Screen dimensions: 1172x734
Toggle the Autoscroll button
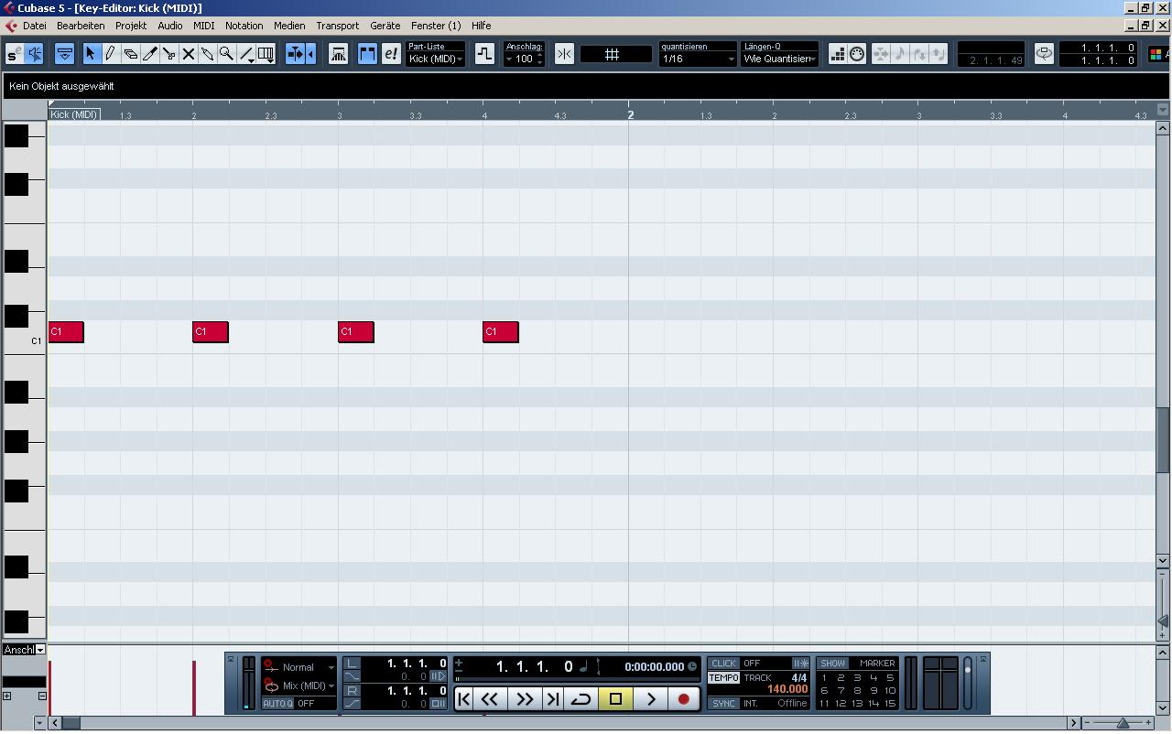click(x=296, y=54)
